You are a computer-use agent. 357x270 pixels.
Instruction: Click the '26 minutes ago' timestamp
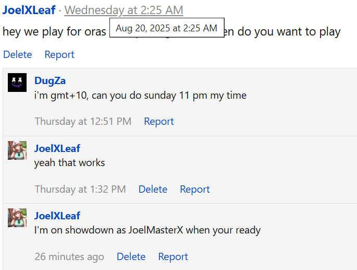69,256
